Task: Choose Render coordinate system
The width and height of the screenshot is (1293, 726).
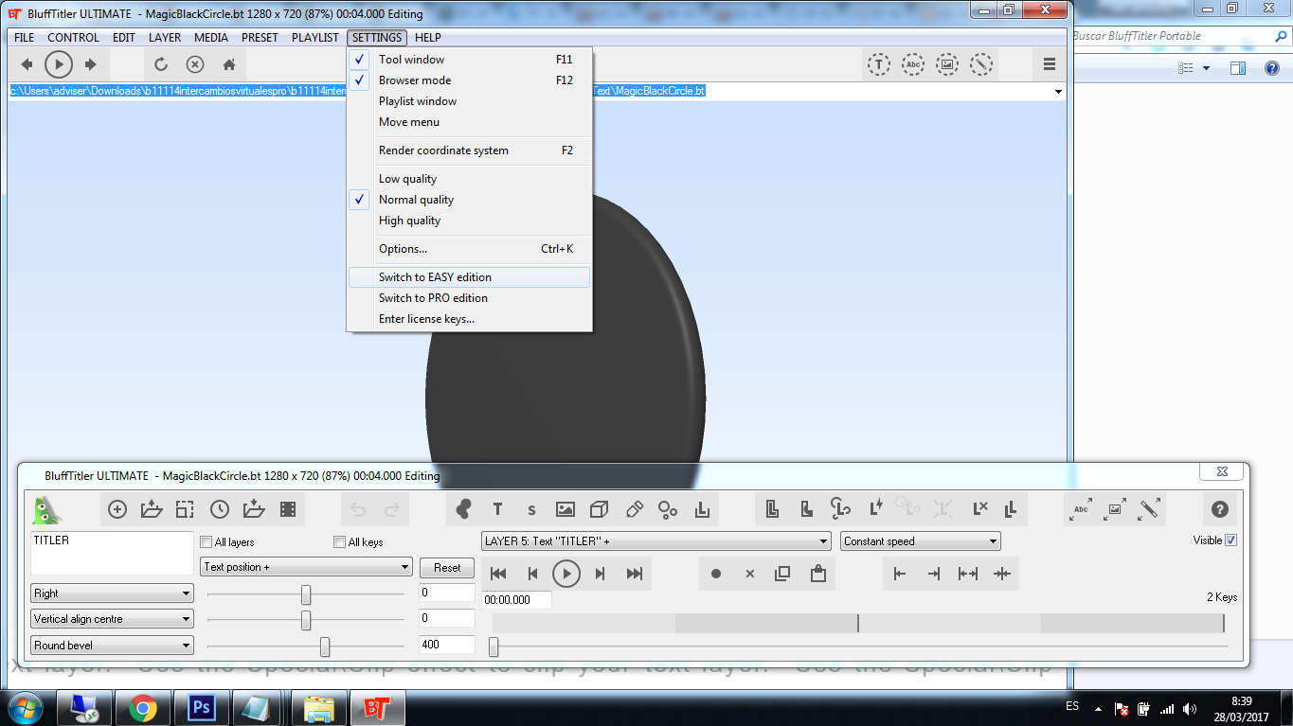Action: pos(470,151)
